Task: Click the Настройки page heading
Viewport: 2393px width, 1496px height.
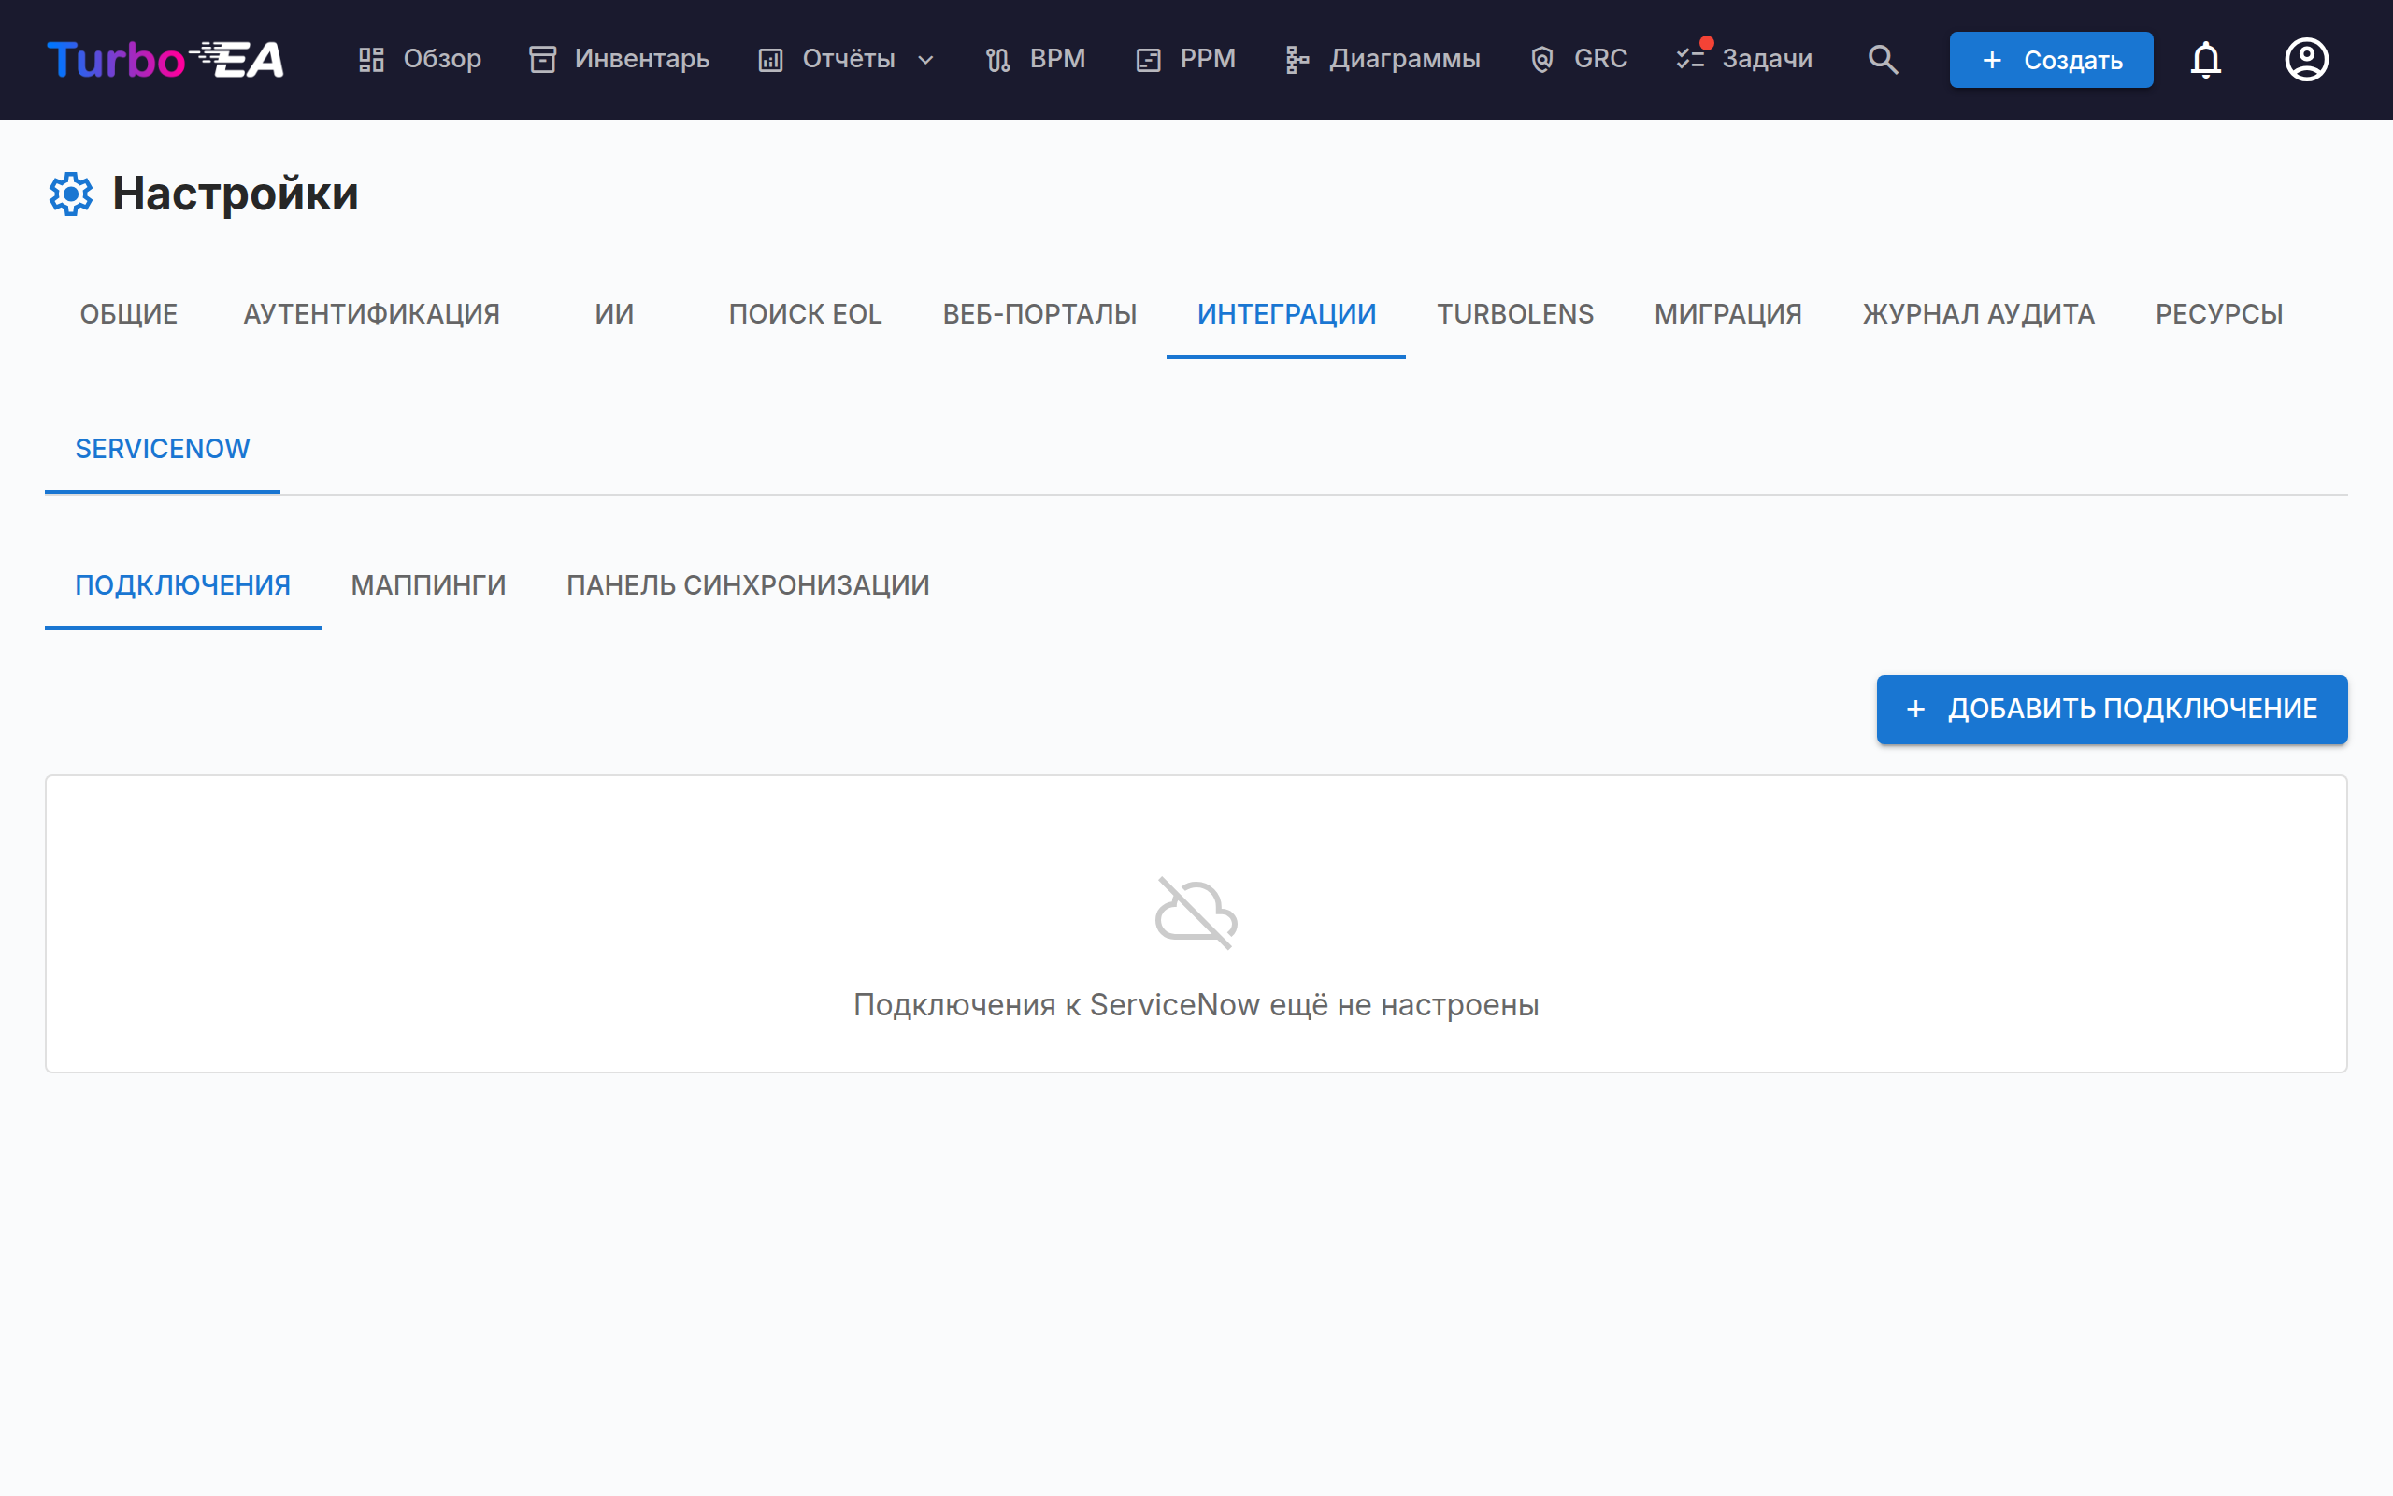Action: [236, 194]
